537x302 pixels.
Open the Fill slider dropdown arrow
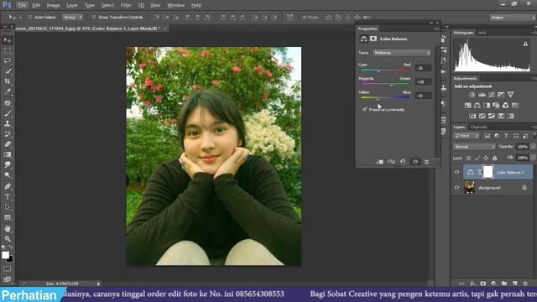533,158
